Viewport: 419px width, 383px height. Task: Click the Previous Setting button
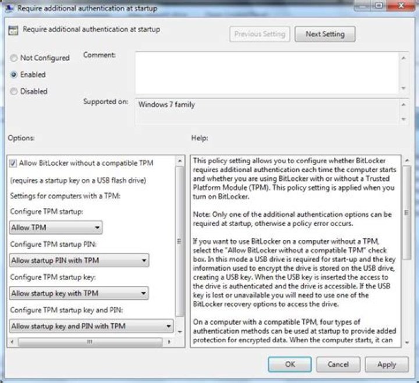click(260, 34)
